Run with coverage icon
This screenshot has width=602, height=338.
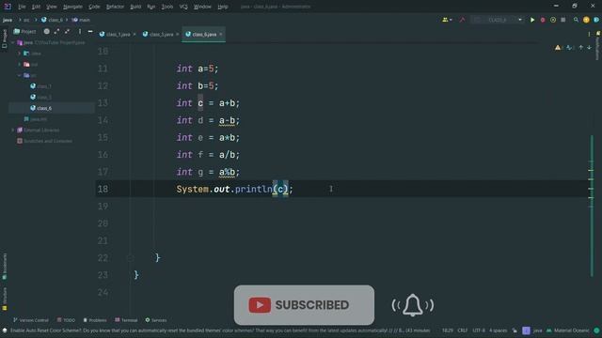(553, 20)
